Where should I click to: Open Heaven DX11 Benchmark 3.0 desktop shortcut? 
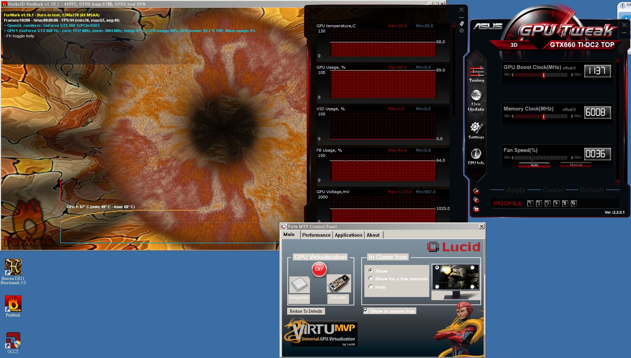13,272
